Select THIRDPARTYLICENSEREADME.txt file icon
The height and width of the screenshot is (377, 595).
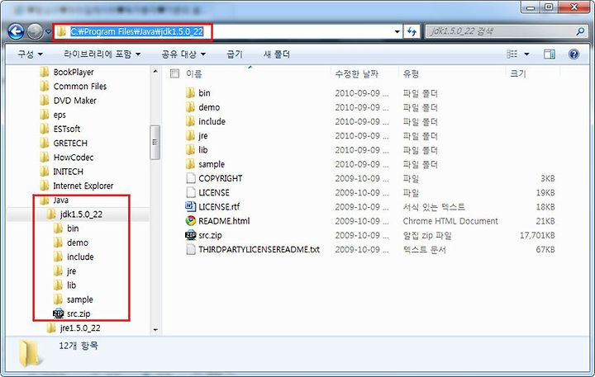(191, 249)
